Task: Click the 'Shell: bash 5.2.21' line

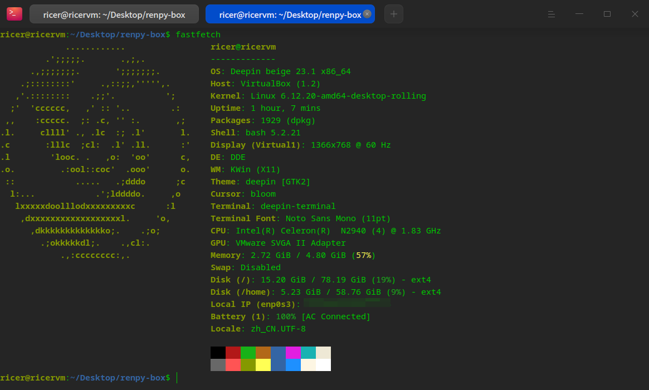Action: (255, 133)
